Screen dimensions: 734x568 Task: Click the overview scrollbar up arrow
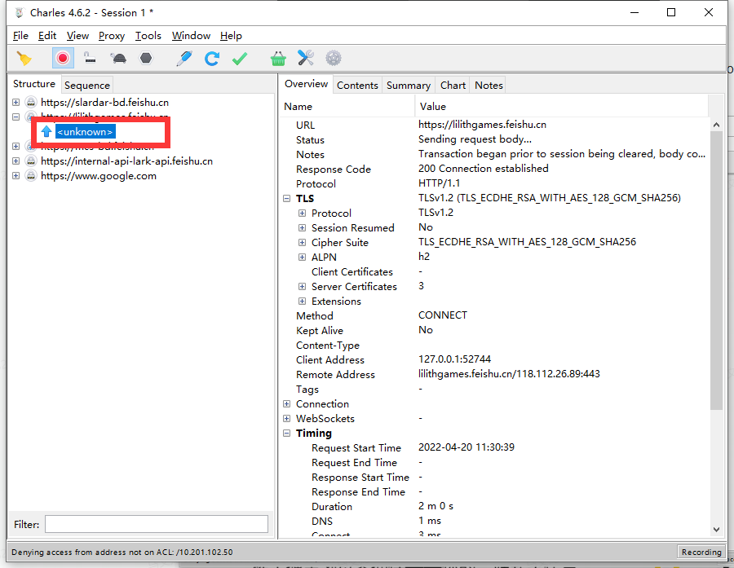tap(716, 125)
